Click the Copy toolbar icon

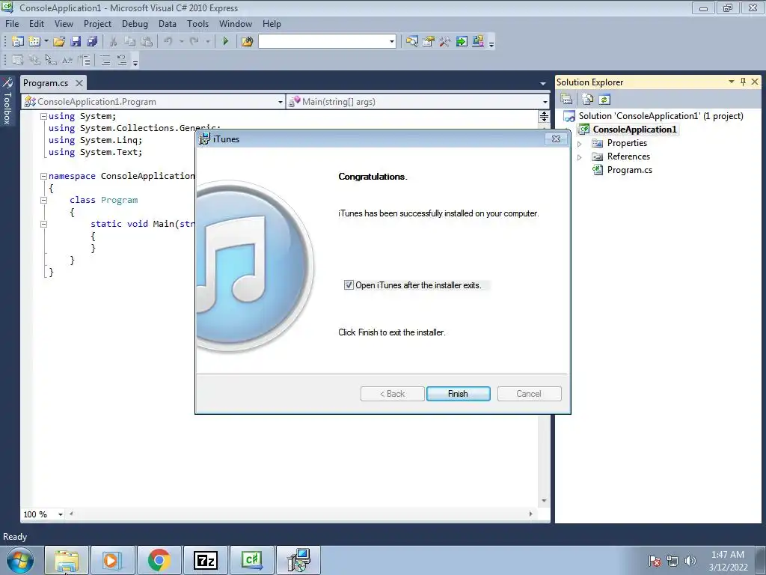[129, 42]
